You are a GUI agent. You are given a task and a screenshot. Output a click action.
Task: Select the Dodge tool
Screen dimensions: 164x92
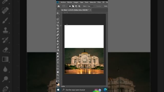click(x=58, y=56)
